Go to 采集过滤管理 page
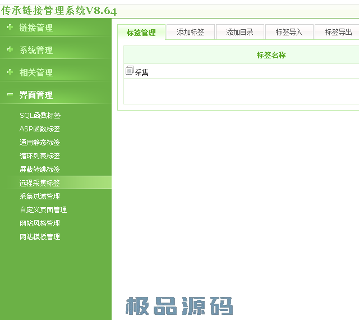This screenshot has height=320, width=359. coord(40,196)
